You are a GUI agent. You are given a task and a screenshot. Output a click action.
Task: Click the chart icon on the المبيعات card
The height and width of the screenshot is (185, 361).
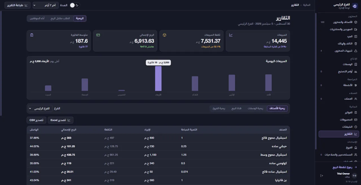231,35
